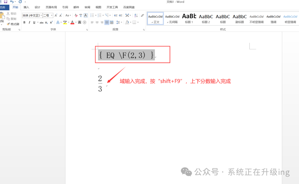Select the Format Painter (格式刷)
Image resolution: width=299 pixels, height=184 pixels.
pyautogui.click(x=13, y=24)
